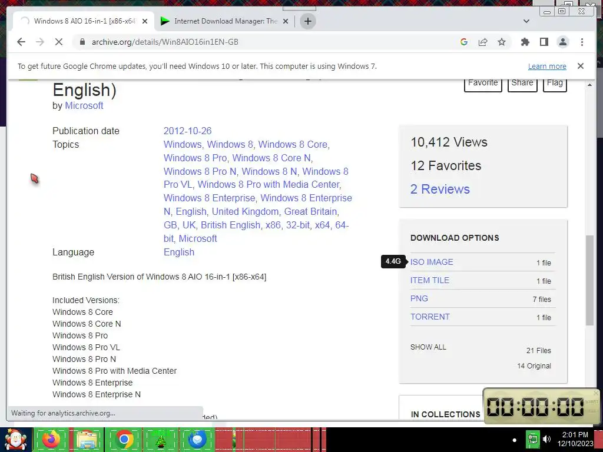Image resolution: width=603 pixels, height=452 pixels.
Task: Open the x86 topic link
Action: (x=273, y=225)
